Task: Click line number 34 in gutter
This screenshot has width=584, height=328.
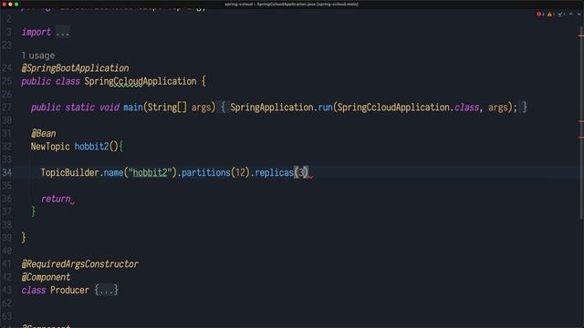Action: pos(6,172)
